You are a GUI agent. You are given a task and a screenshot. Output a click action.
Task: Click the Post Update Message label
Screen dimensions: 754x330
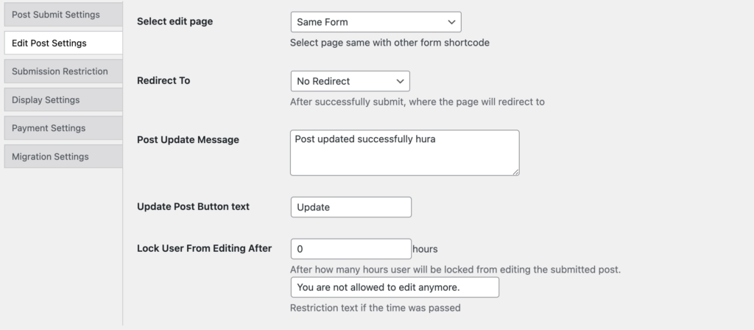tap(188, 139)
